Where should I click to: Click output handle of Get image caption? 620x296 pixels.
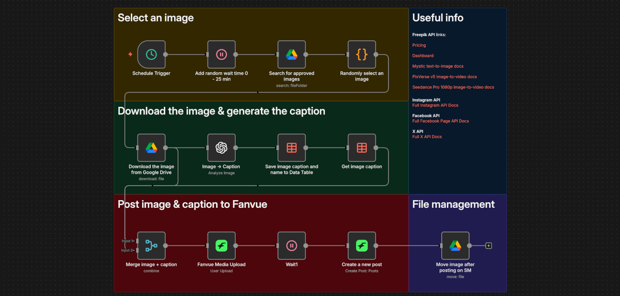pyautogui.click(x=376, y=147)
